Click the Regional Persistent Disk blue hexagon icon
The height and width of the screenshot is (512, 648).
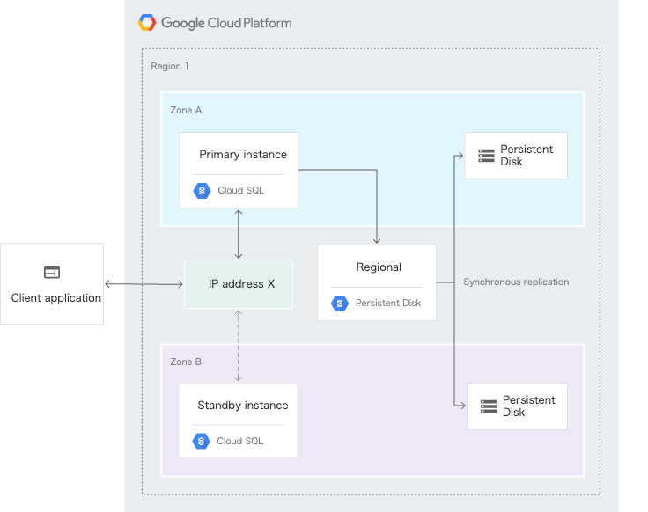340,303
